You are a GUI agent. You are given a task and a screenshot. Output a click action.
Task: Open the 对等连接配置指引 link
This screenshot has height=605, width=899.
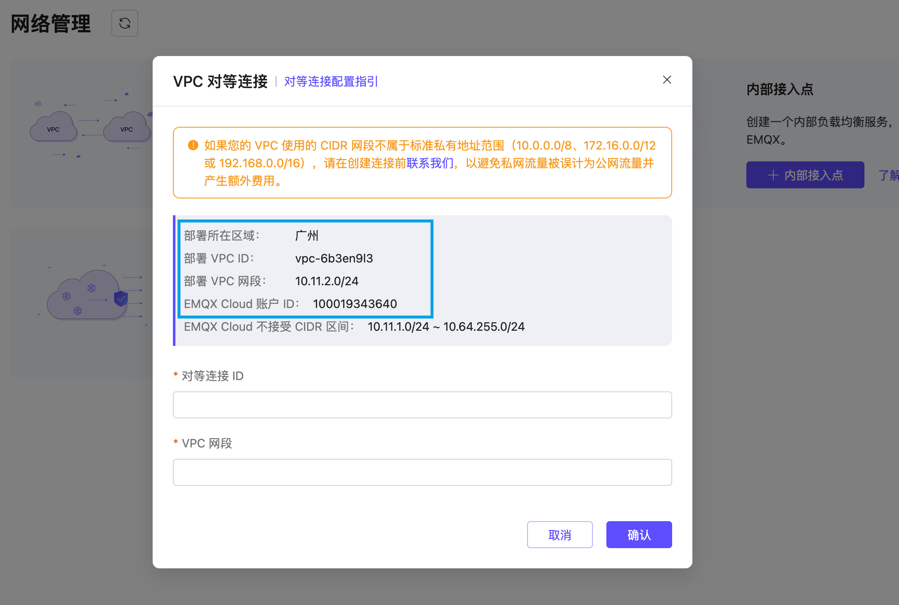point(331,81)
